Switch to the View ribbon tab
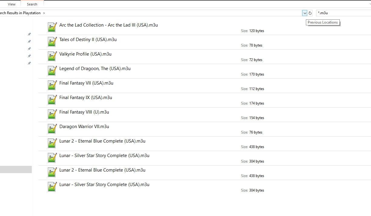Image resolution: width=371 pixels, height=216 pixels. tap(12, 4)
